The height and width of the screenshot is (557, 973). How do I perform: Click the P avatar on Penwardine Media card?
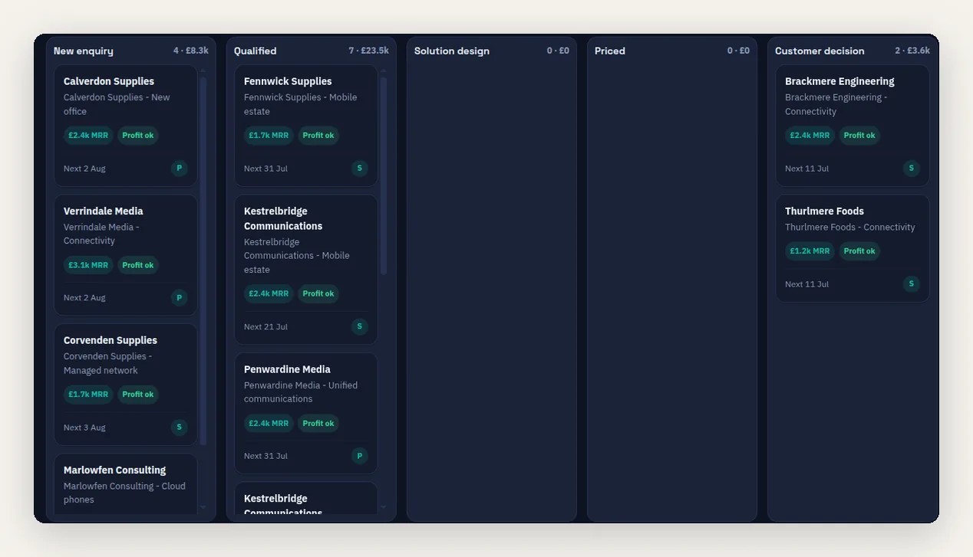[x=360, y=456]
